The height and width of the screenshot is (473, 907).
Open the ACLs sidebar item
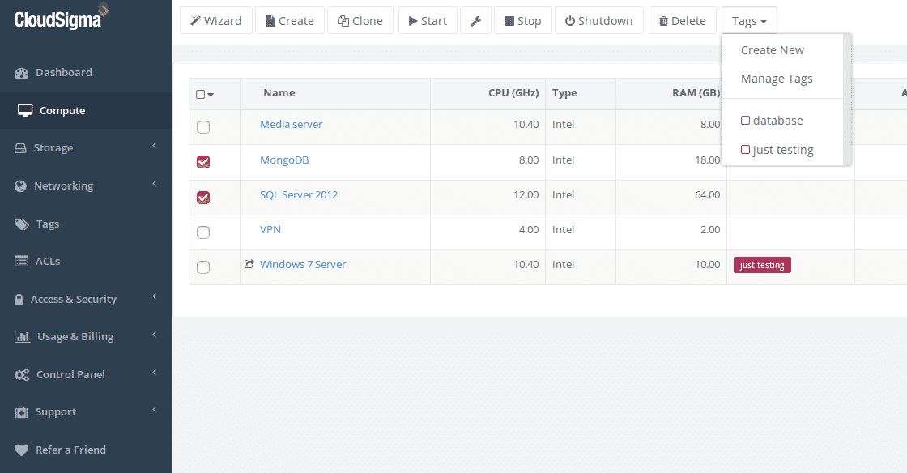[x=48, y=261]
